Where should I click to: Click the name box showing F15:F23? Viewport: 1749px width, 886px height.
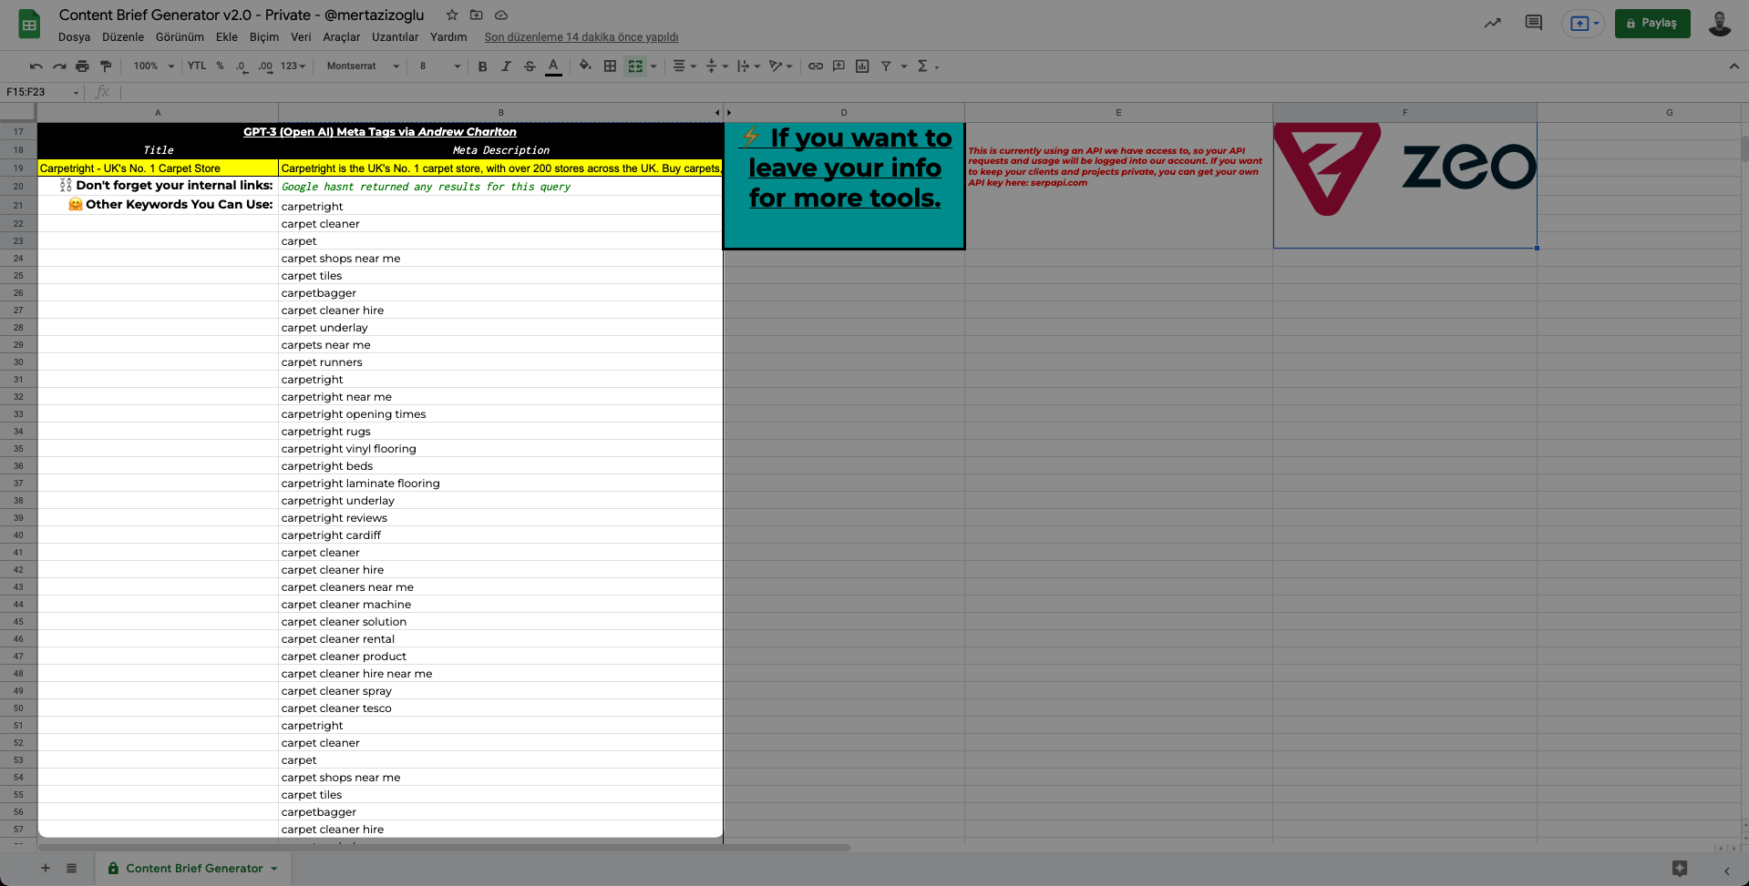[42, 92]
